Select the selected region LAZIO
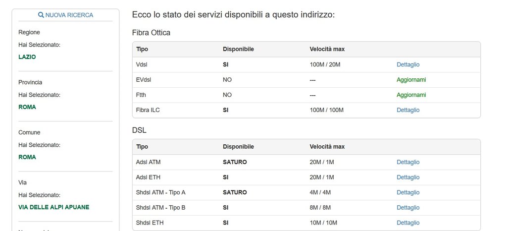The height and width of the screenshot is (231, 507). coord(27,57)
